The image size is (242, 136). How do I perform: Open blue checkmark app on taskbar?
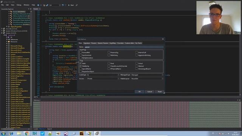coord(42,133)
